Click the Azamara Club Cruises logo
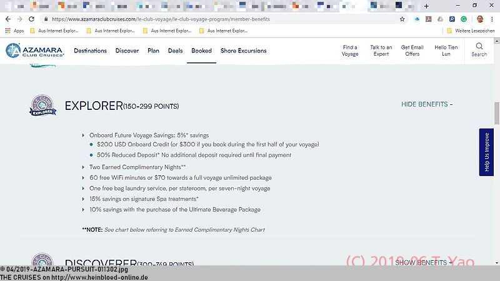The height and width of the screenshot is (281, 500). pyautogui.click(x=35, y=51)
